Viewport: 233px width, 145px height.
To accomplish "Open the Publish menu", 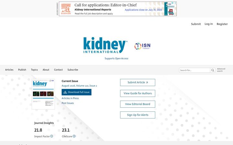I will 22,70.
